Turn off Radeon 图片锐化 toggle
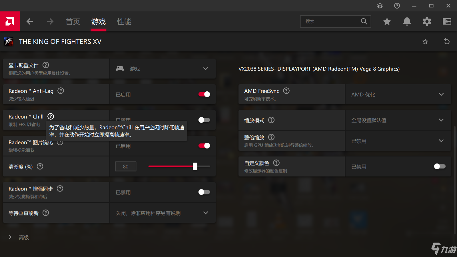457x257 pixels. [204, 146]
